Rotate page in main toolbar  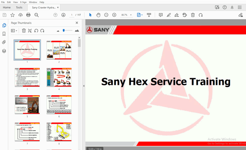[x=201, y=15]
